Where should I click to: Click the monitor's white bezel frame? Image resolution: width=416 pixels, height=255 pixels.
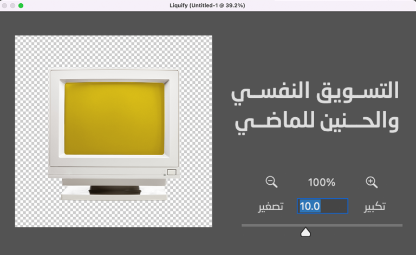56,119
